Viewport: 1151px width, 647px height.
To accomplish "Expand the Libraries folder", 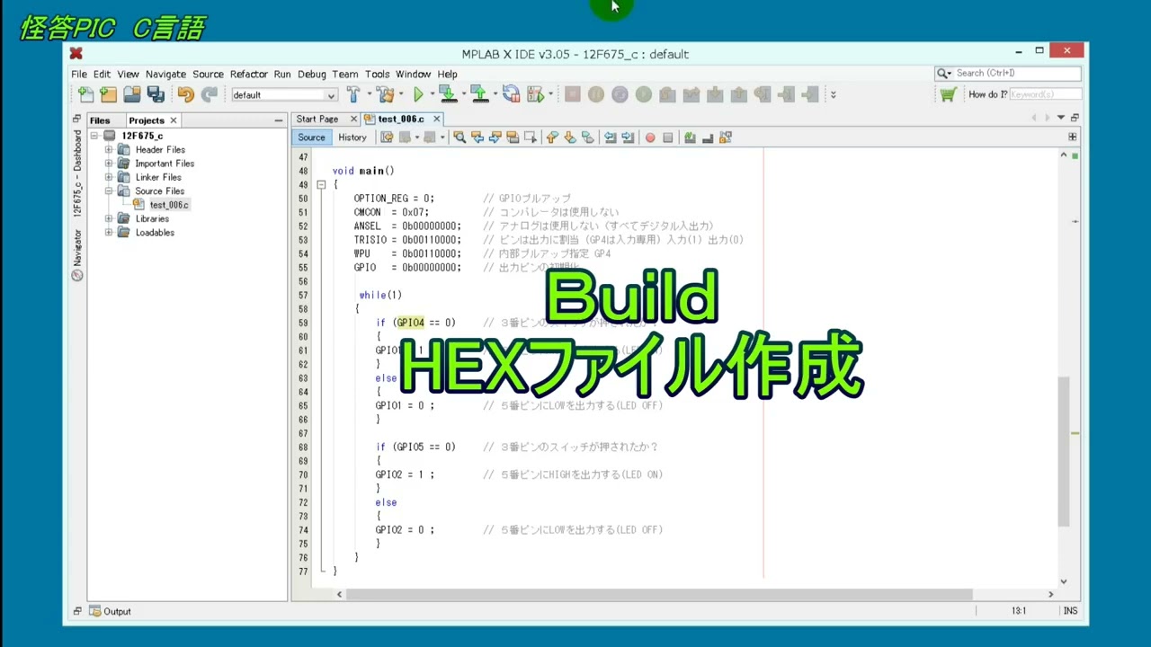I will point(109,218).
